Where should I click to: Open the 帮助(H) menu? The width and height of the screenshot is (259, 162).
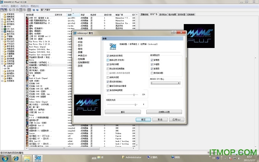35,6
